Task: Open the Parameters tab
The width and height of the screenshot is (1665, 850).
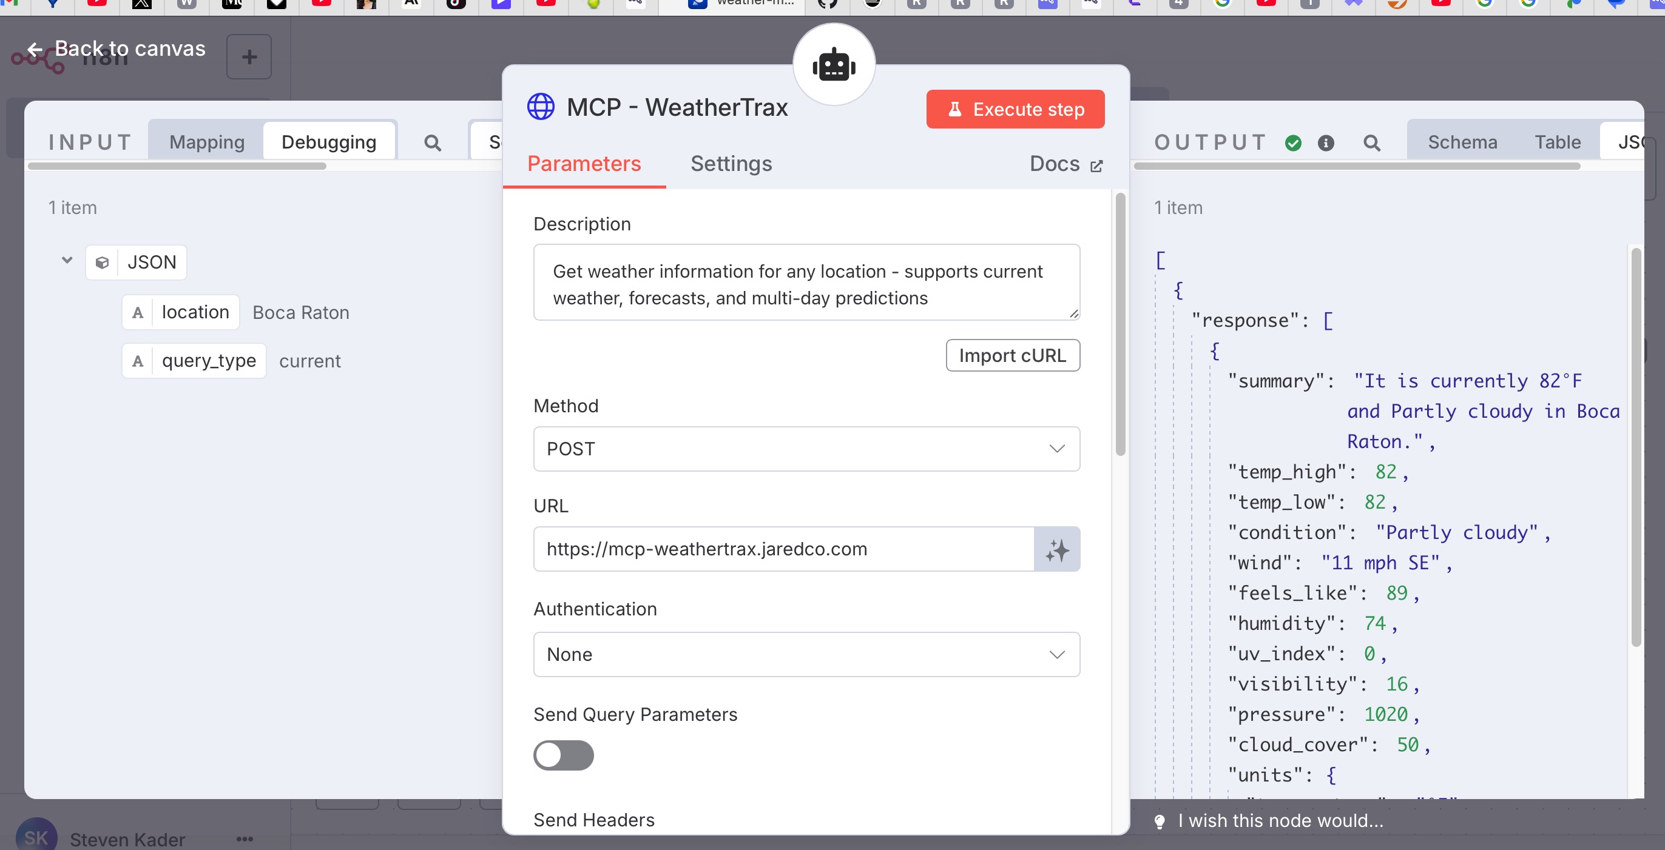Action: click(x=584, y=164)
